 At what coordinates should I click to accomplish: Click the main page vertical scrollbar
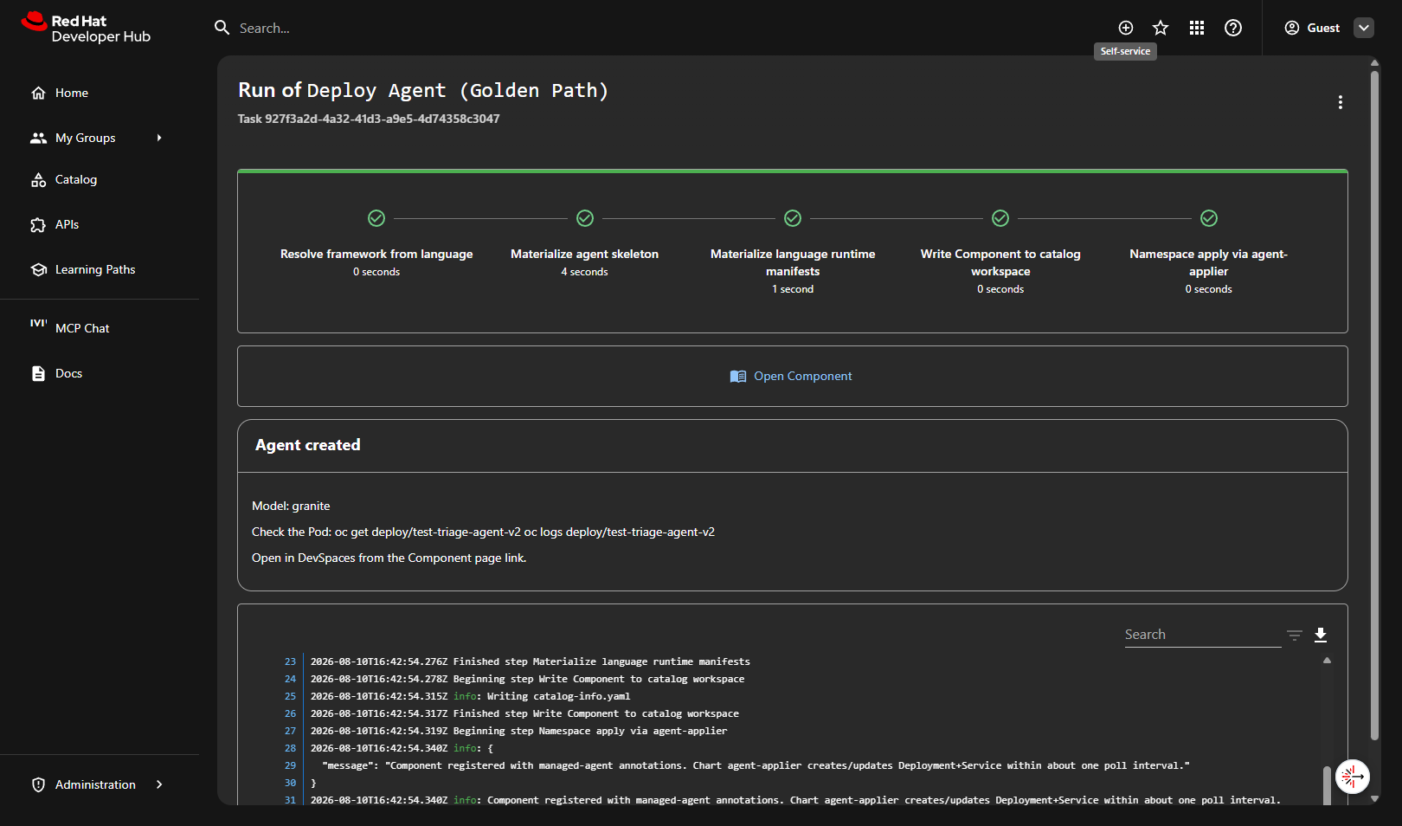pos(1374,405)
